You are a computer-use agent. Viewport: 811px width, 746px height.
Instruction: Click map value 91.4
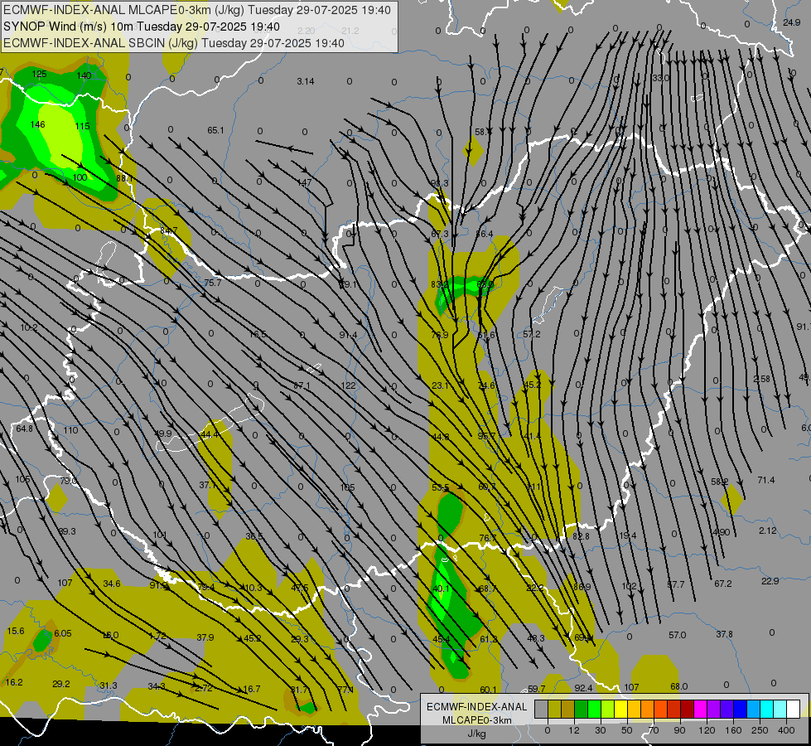(348, 335)
